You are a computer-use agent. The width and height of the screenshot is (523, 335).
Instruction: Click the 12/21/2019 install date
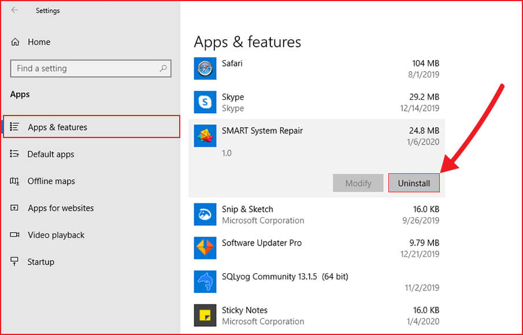point(420,254)
